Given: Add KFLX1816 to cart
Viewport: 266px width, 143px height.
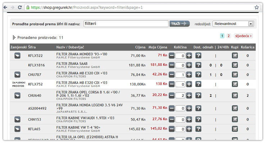Looking at the screenshot, I should (235, 65).
